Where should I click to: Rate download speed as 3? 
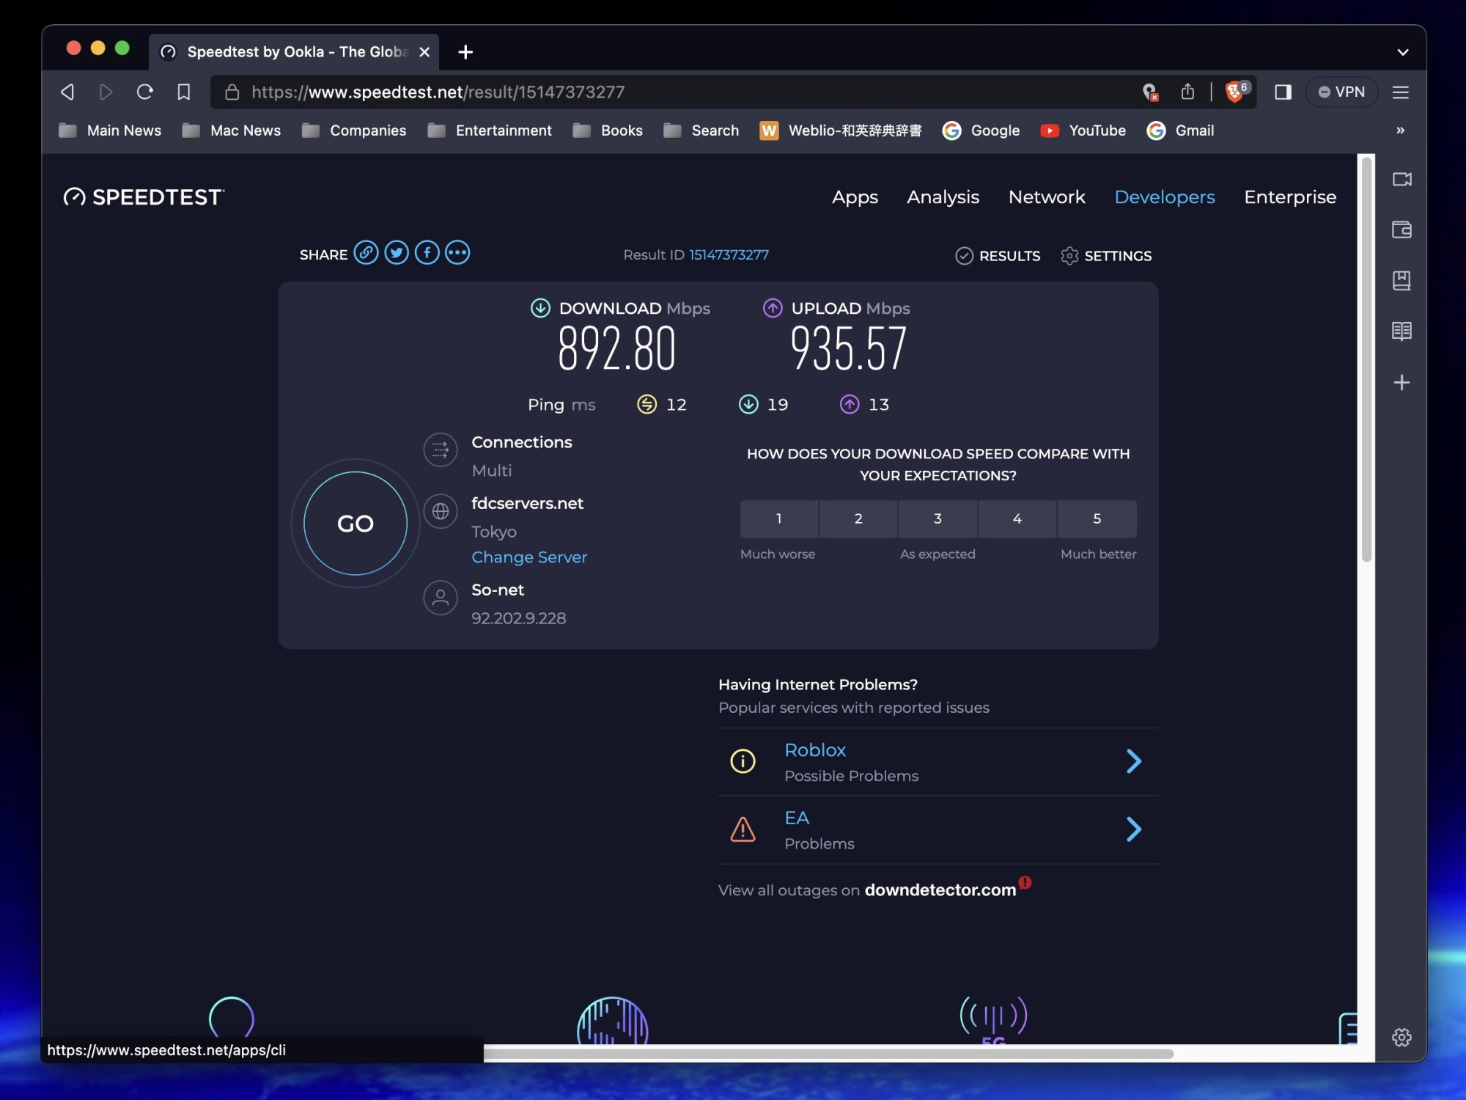[938, 519]
